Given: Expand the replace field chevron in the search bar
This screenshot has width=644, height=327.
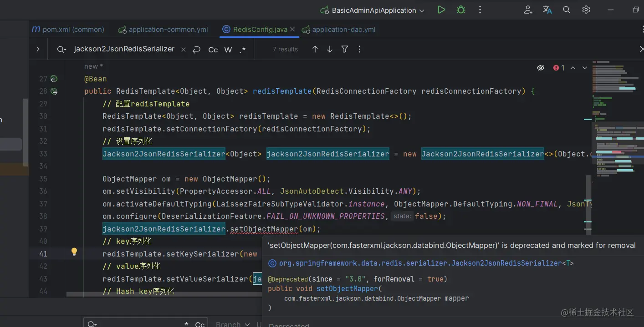Looking at the screenshot, I should pyautogui.click(x=38, y=49).
